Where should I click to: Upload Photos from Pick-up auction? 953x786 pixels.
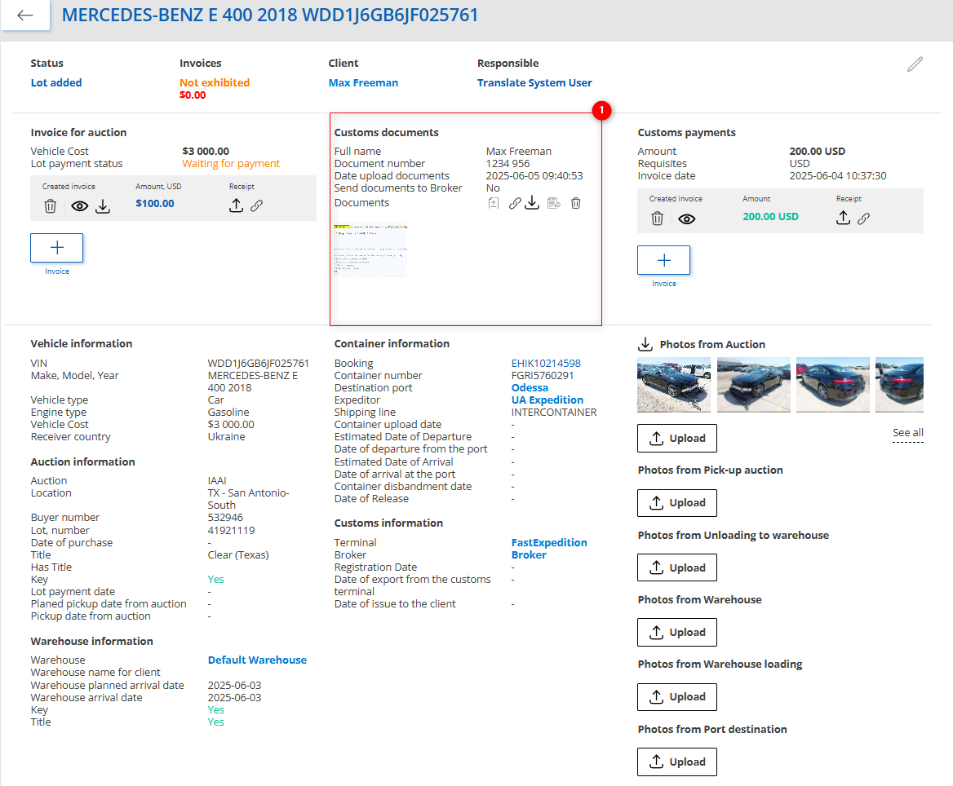(677, 502)
